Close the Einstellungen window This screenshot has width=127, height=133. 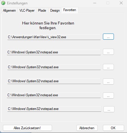[x=121, y=3]
